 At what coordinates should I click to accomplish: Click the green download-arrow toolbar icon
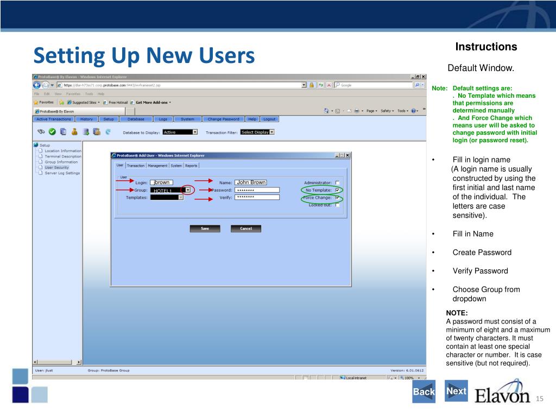click(86, 131)
